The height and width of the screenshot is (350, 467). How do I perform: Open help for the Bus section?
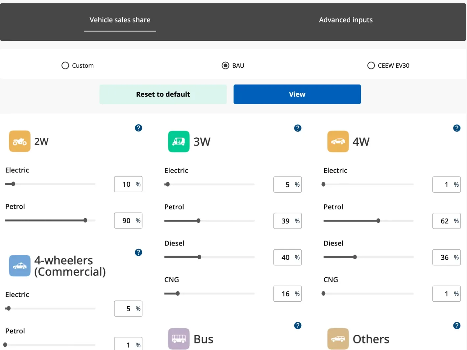coord(298,325)
